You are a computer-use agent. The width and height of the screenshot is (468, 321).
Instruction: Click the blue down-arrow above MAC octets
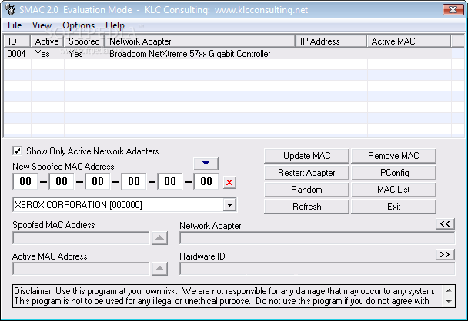(x=206, y=163)
